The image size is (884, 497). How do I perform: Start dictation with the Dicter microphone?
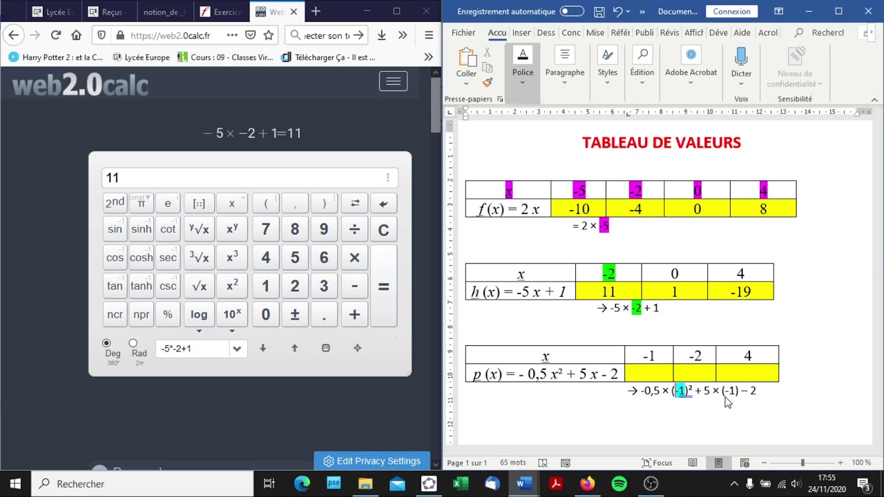741,57
